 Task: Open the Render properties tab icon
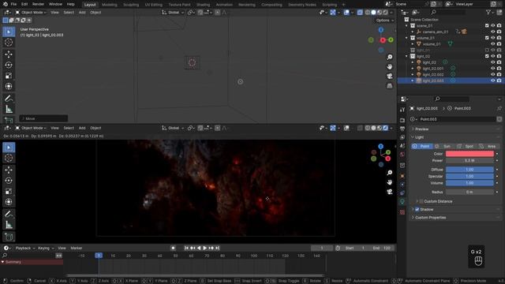click(x=402, y=120)
